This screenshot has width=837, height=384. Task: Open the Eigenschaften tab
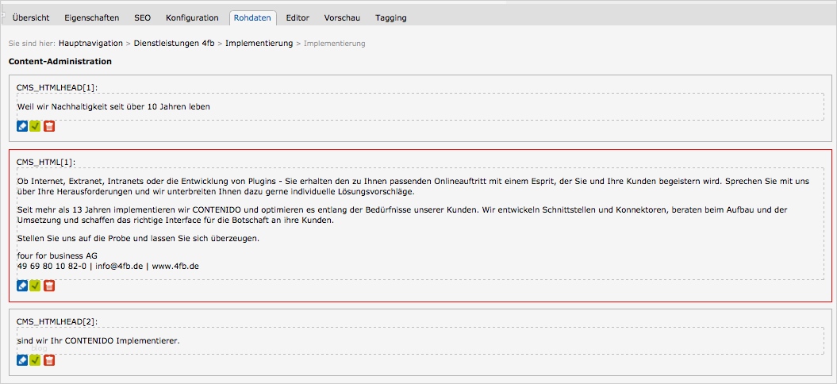pyautogui.click(x=93, y=17)
